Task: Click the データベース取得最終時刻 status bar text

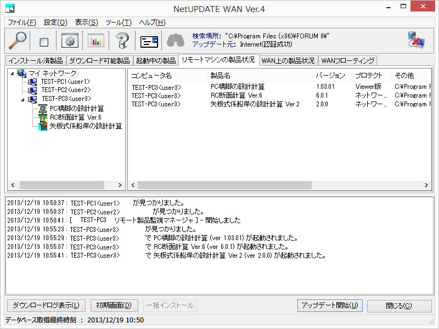Action: click(75, 320)
